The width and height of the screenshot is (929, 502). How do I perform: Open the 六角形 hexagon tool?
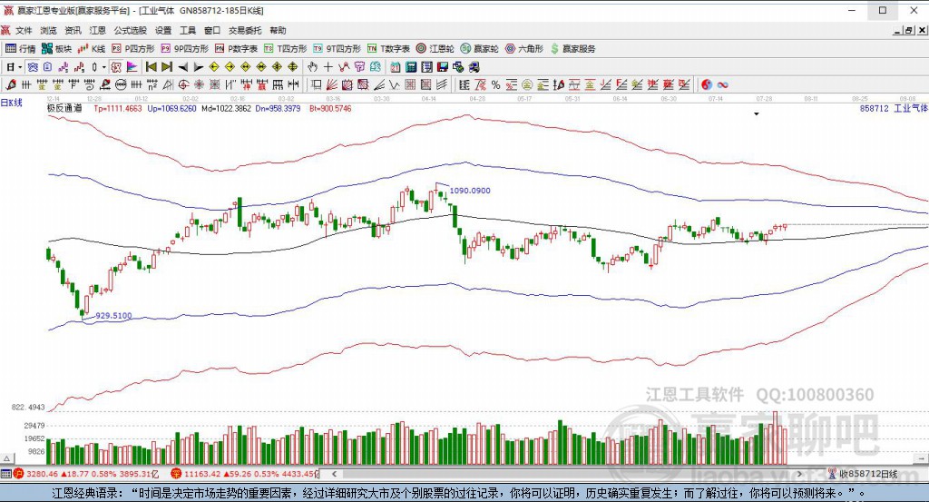pyautogui.click(x=523, y=49)
